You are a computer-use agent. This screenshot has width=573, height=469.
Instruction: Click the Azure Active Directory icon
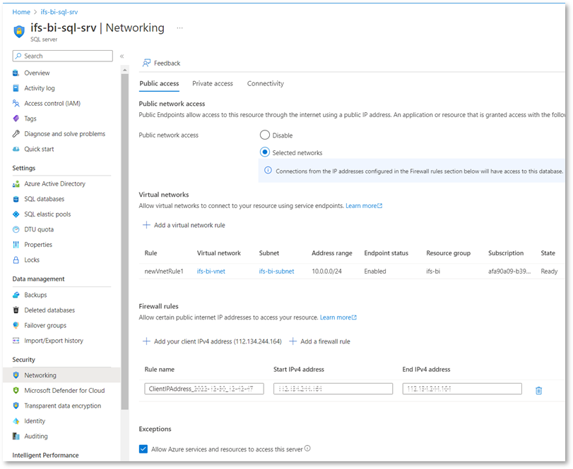point(16,184)
